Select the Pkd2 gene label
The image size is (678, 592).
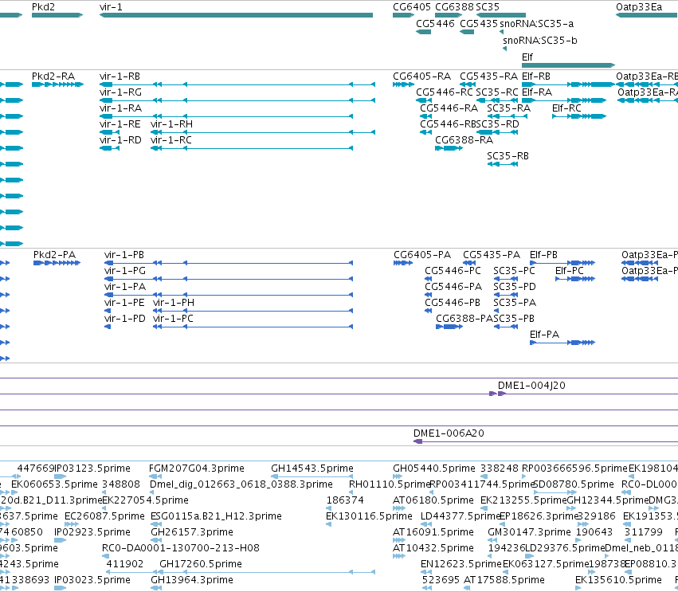click(43, 7)
